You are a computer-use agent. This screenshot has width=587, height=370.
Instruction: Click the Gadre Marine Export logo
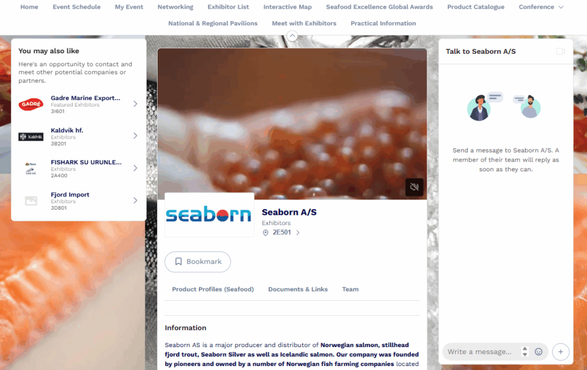tap(31, 104)
